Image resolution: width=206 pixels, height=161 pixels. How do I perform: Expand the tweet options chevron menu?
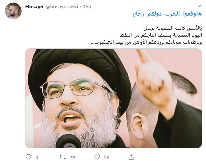(x=199, y=6)
